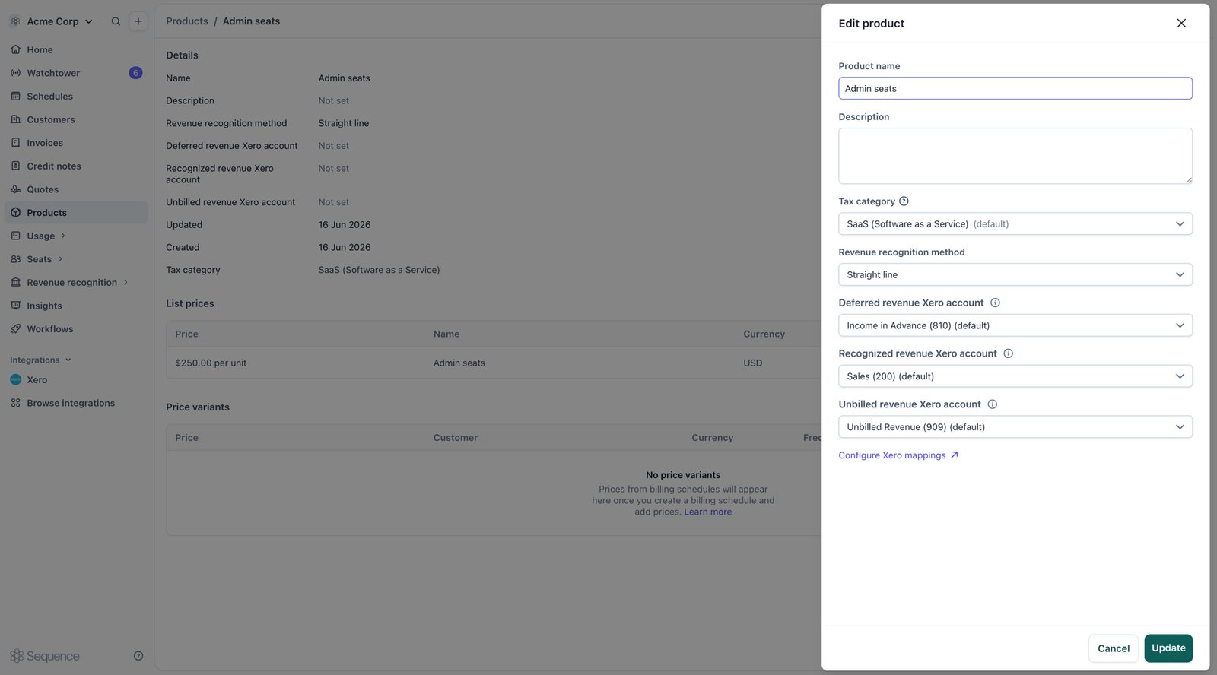Open the Unbilled Revenue (909) dropdown

click(1015, 427)
